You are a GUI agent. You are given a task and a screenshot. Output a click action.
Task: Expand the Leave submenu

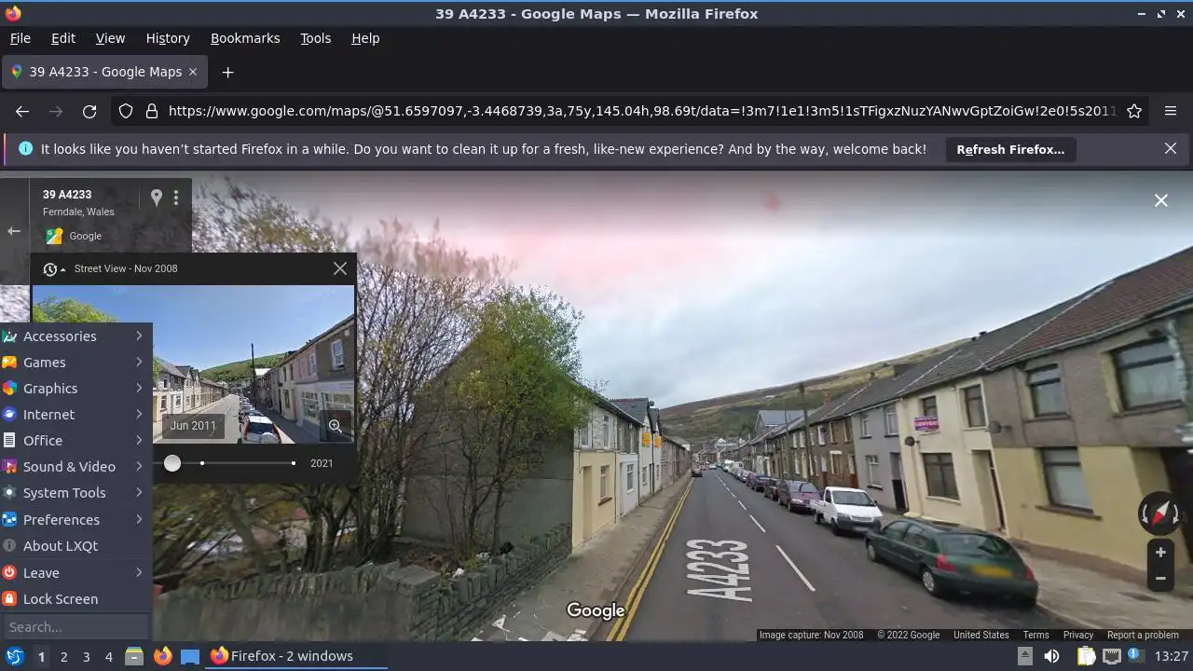[x=75, y=573]
